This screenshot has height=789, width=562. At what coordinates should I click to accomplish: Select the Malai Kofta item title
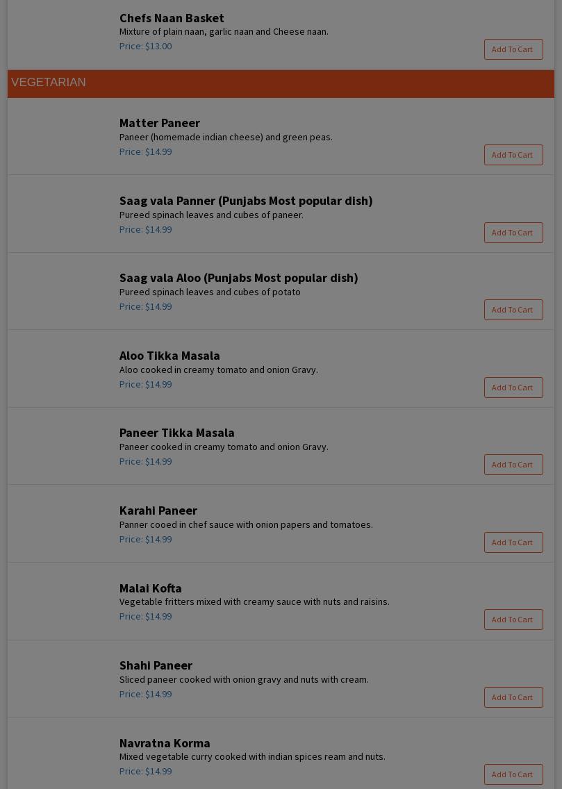[150, 588]
